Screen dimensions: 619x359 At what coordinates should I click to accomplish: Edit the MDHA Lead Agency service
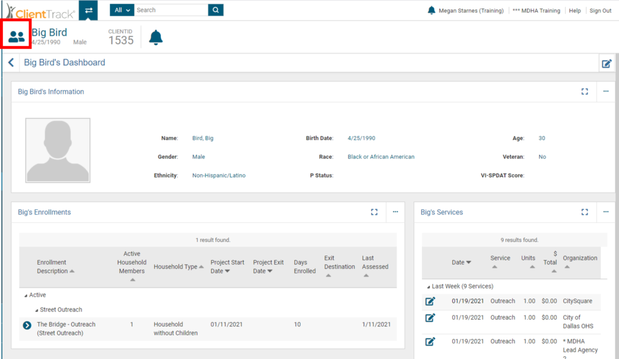point(430,341)
